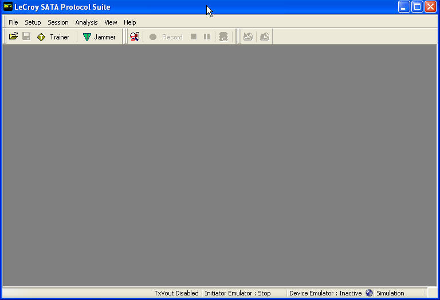Screen dimensions: 440x300
Task: Click the Simulation status indicator icon
Action: click(x=370, y=293)
